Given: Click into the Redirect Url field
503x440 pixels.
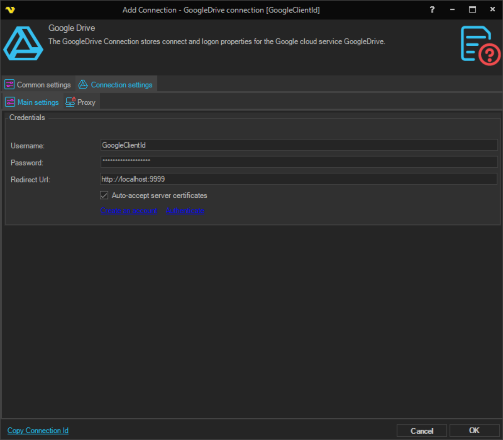Looking at the screenshot, I should [x=298, y=179].
